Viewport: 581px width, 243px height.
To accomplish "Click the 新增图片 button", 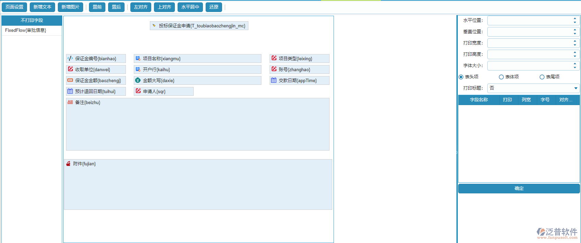I will [x=70, y=7].
